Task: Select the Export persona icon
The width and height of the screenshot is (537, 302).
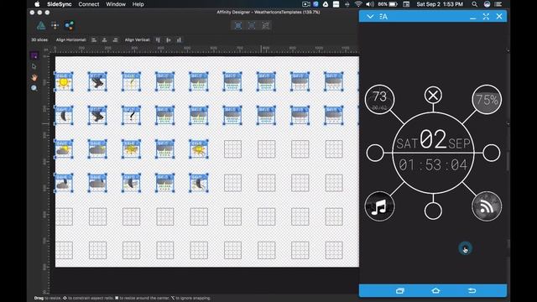Action: [69, 25]
